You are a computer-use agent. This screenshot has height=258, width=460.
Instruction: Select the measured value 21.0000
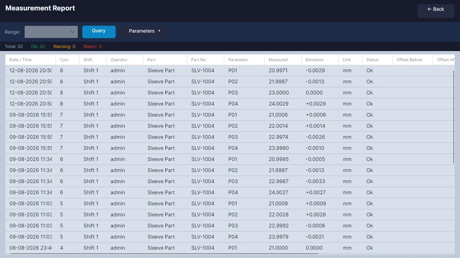[278, 248]
